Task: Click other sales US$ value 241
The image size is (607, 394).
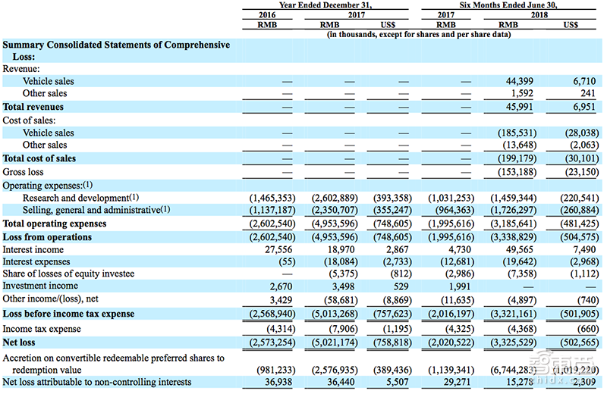Action: [x=587, y=93]
